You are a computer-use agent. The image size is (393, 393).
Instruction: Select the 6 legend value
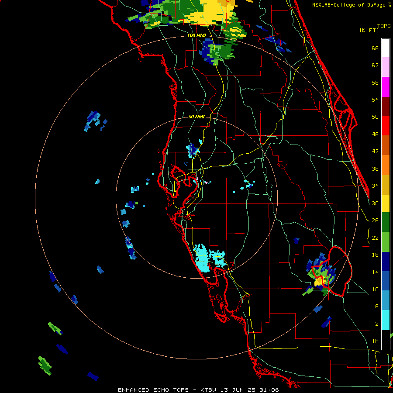tap(377, 307)
